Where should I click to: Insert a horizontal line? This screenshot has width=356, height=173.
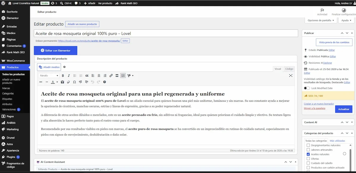(47, 82)
